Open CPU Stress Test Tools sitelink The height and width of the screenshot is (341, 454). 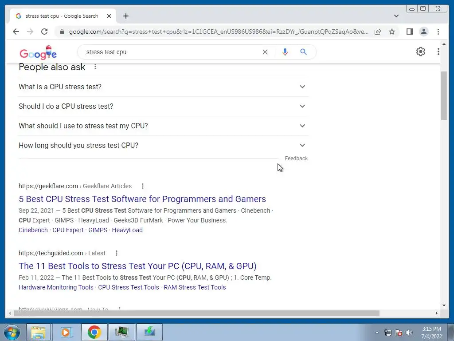click(129, 287)
